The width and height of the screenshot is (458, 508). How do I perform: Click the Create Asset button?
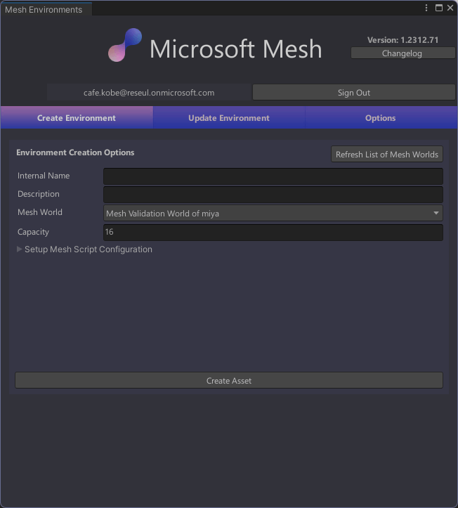(x=229, y=380)
